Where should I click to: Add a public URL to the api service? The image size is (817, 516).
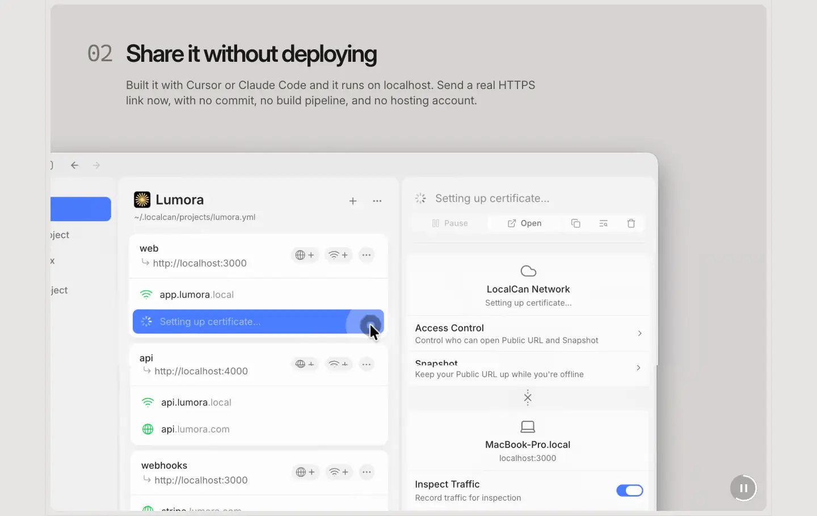pos(305,364)
